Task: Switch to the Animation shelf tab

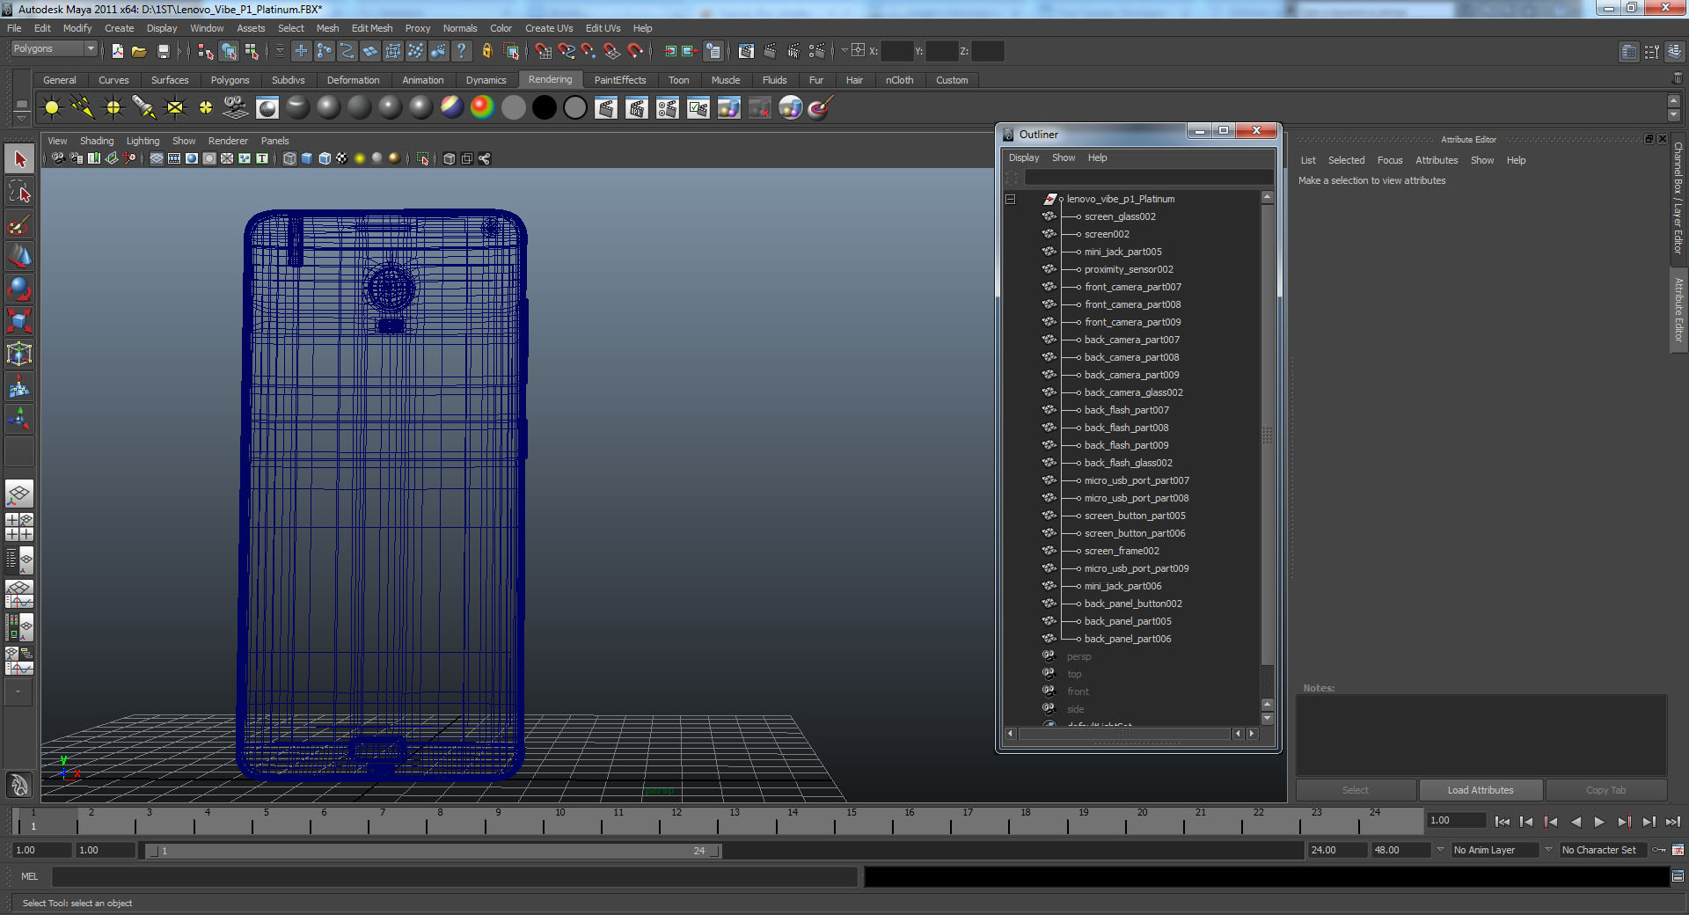Action: click(x=423, y=80)
